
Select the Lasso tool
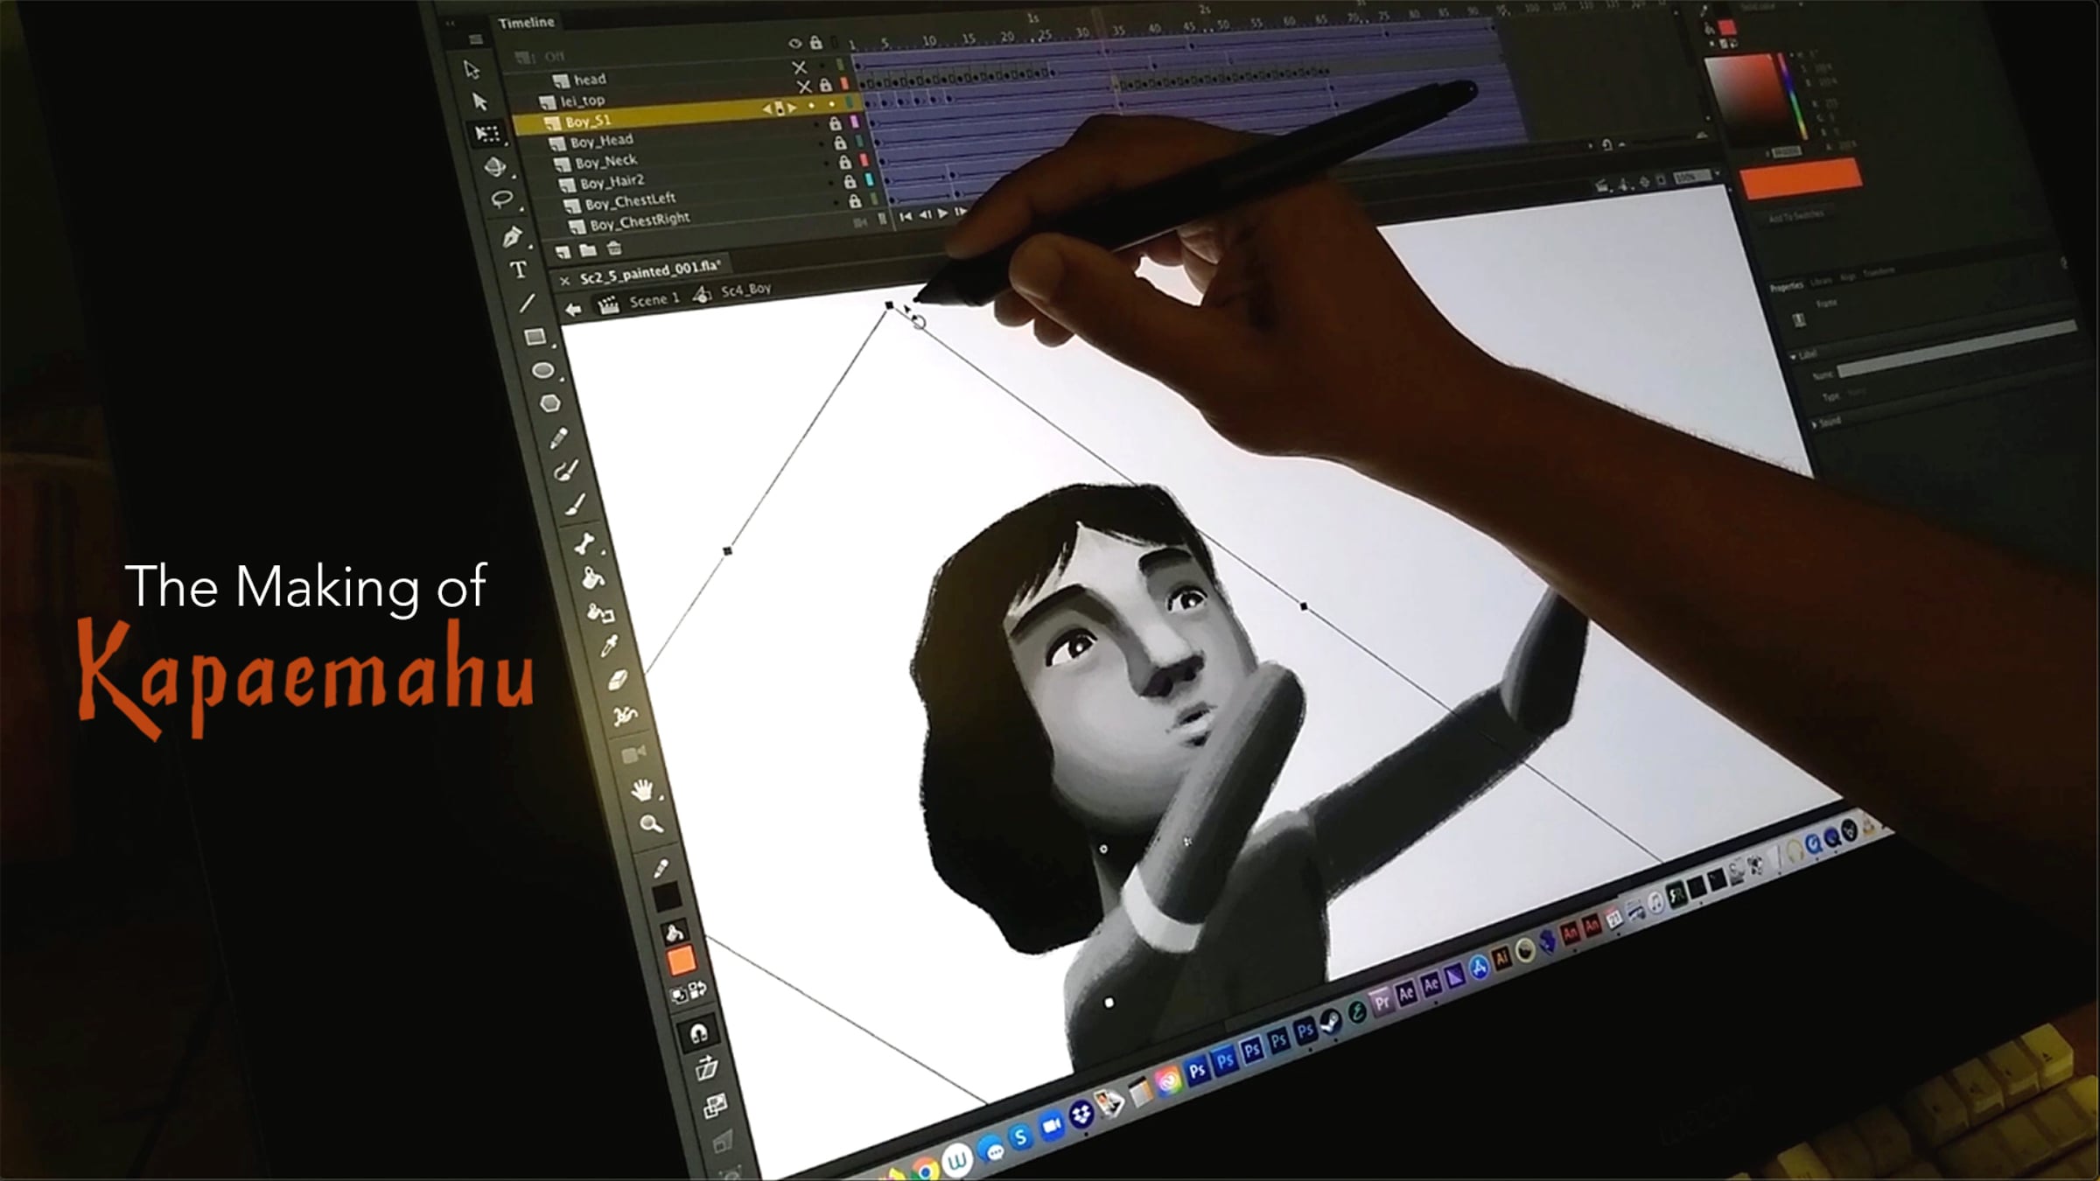(x=502, y=200)
